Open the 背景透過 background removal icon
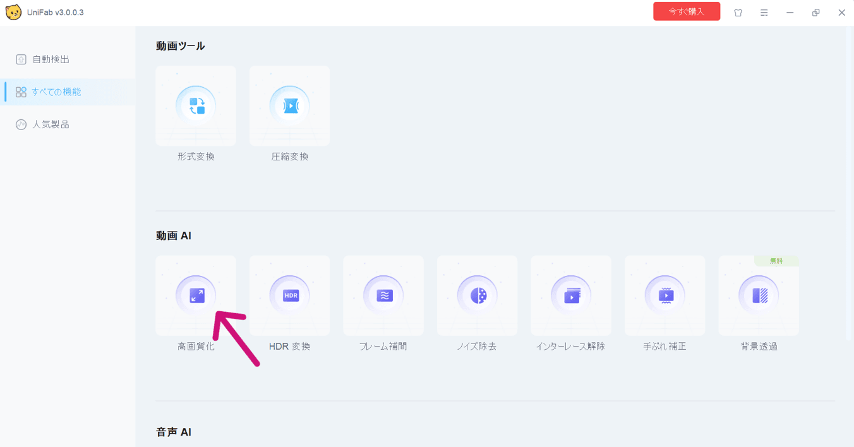The height and width of the screenshot is (447, 854). coord(759,295)
